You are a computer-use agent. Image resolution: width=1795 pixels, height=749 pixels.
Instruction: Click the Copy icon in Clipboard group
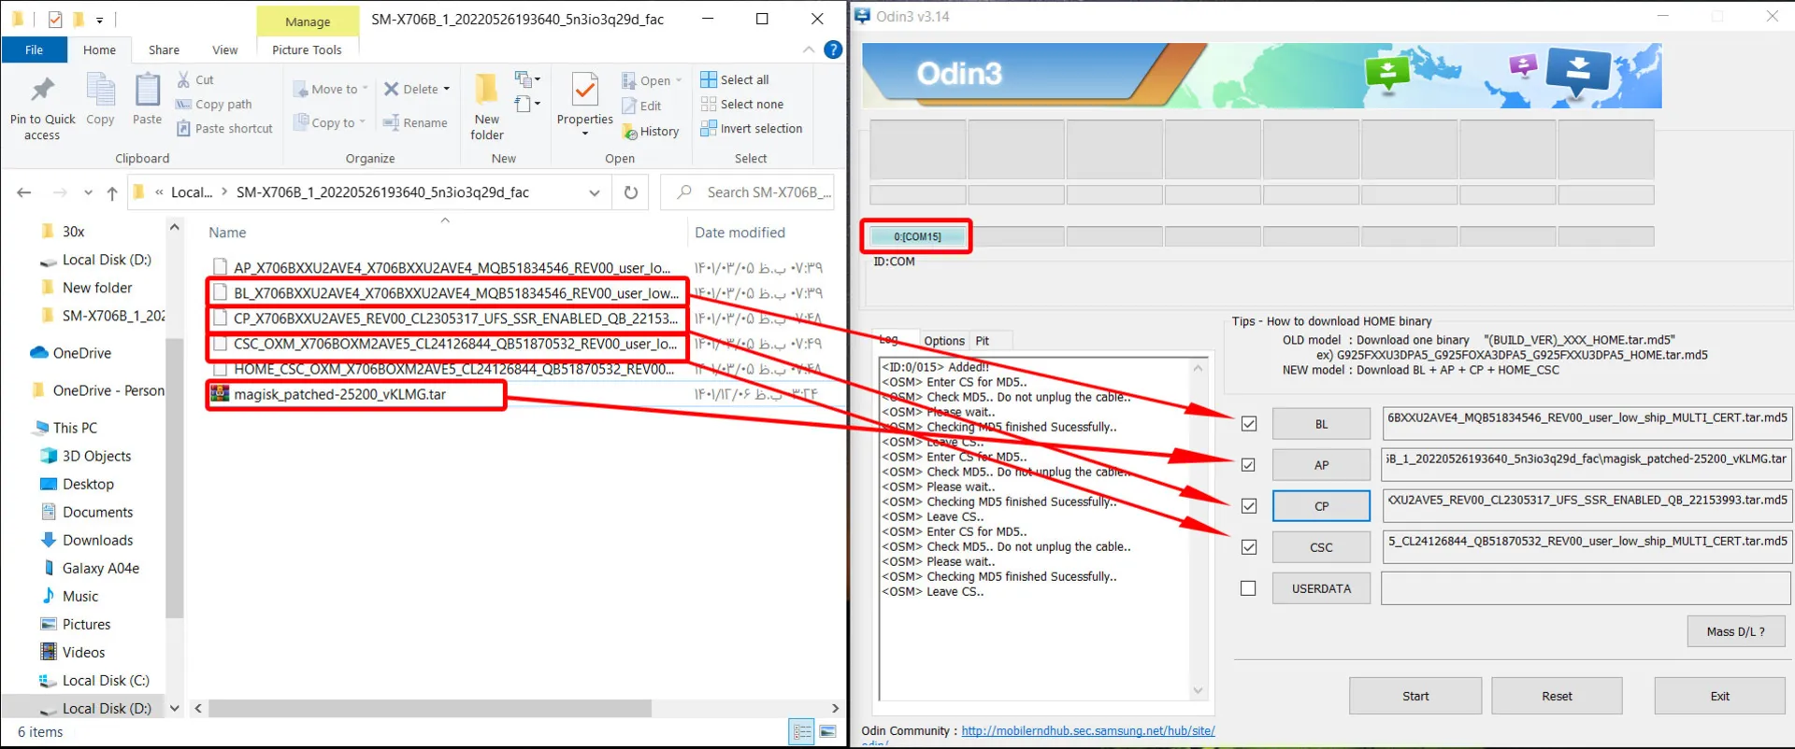pos(100,91)
